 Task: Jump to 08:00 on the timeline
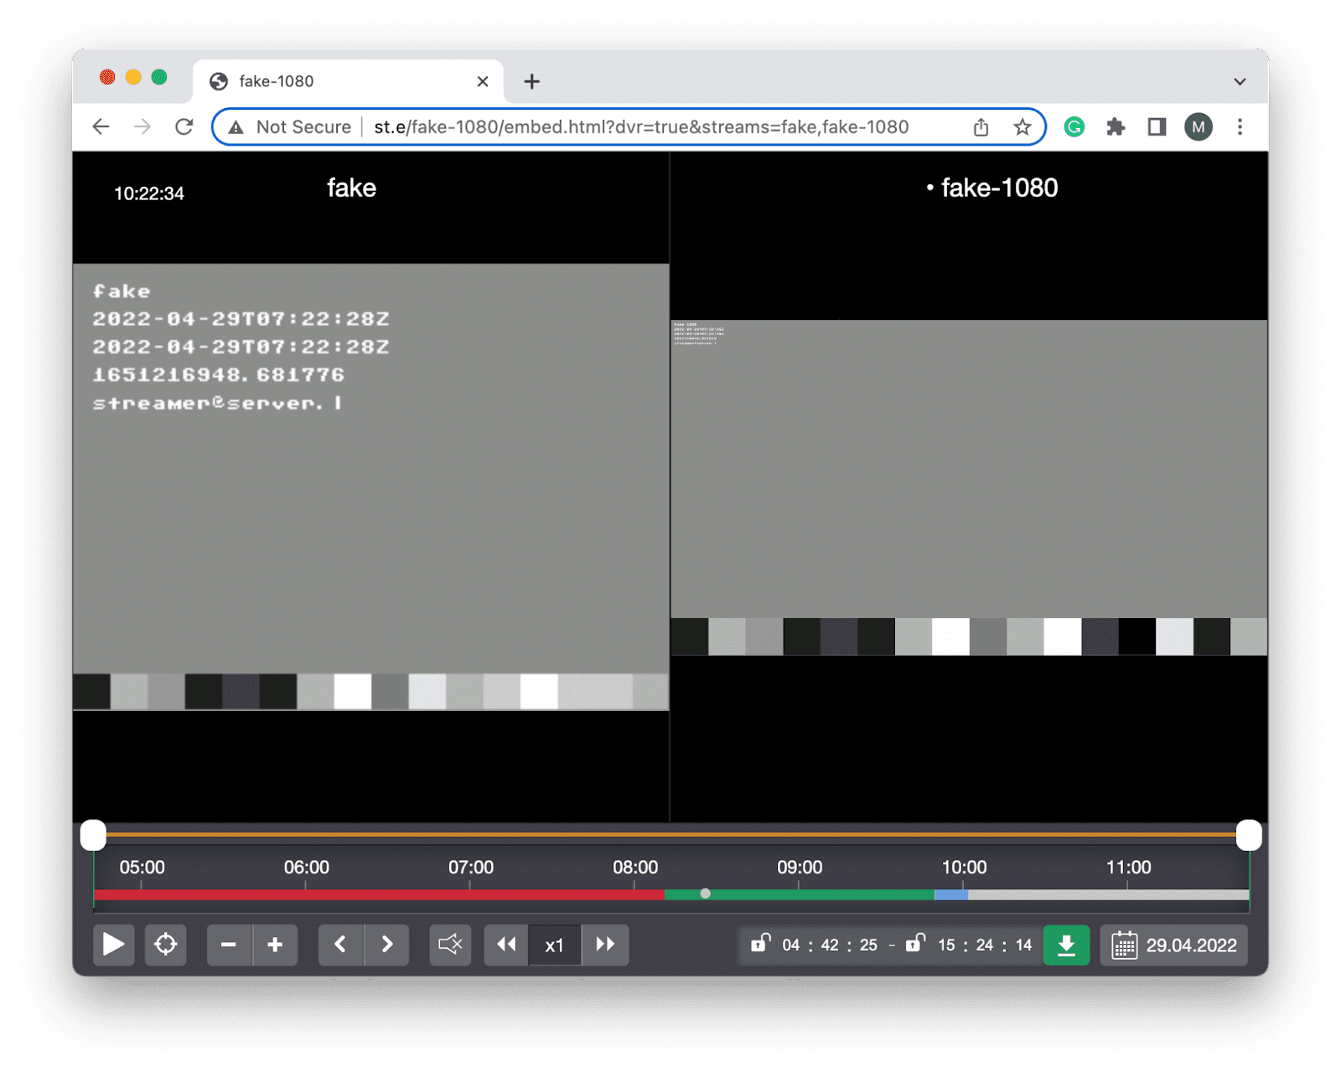(634, 868)
